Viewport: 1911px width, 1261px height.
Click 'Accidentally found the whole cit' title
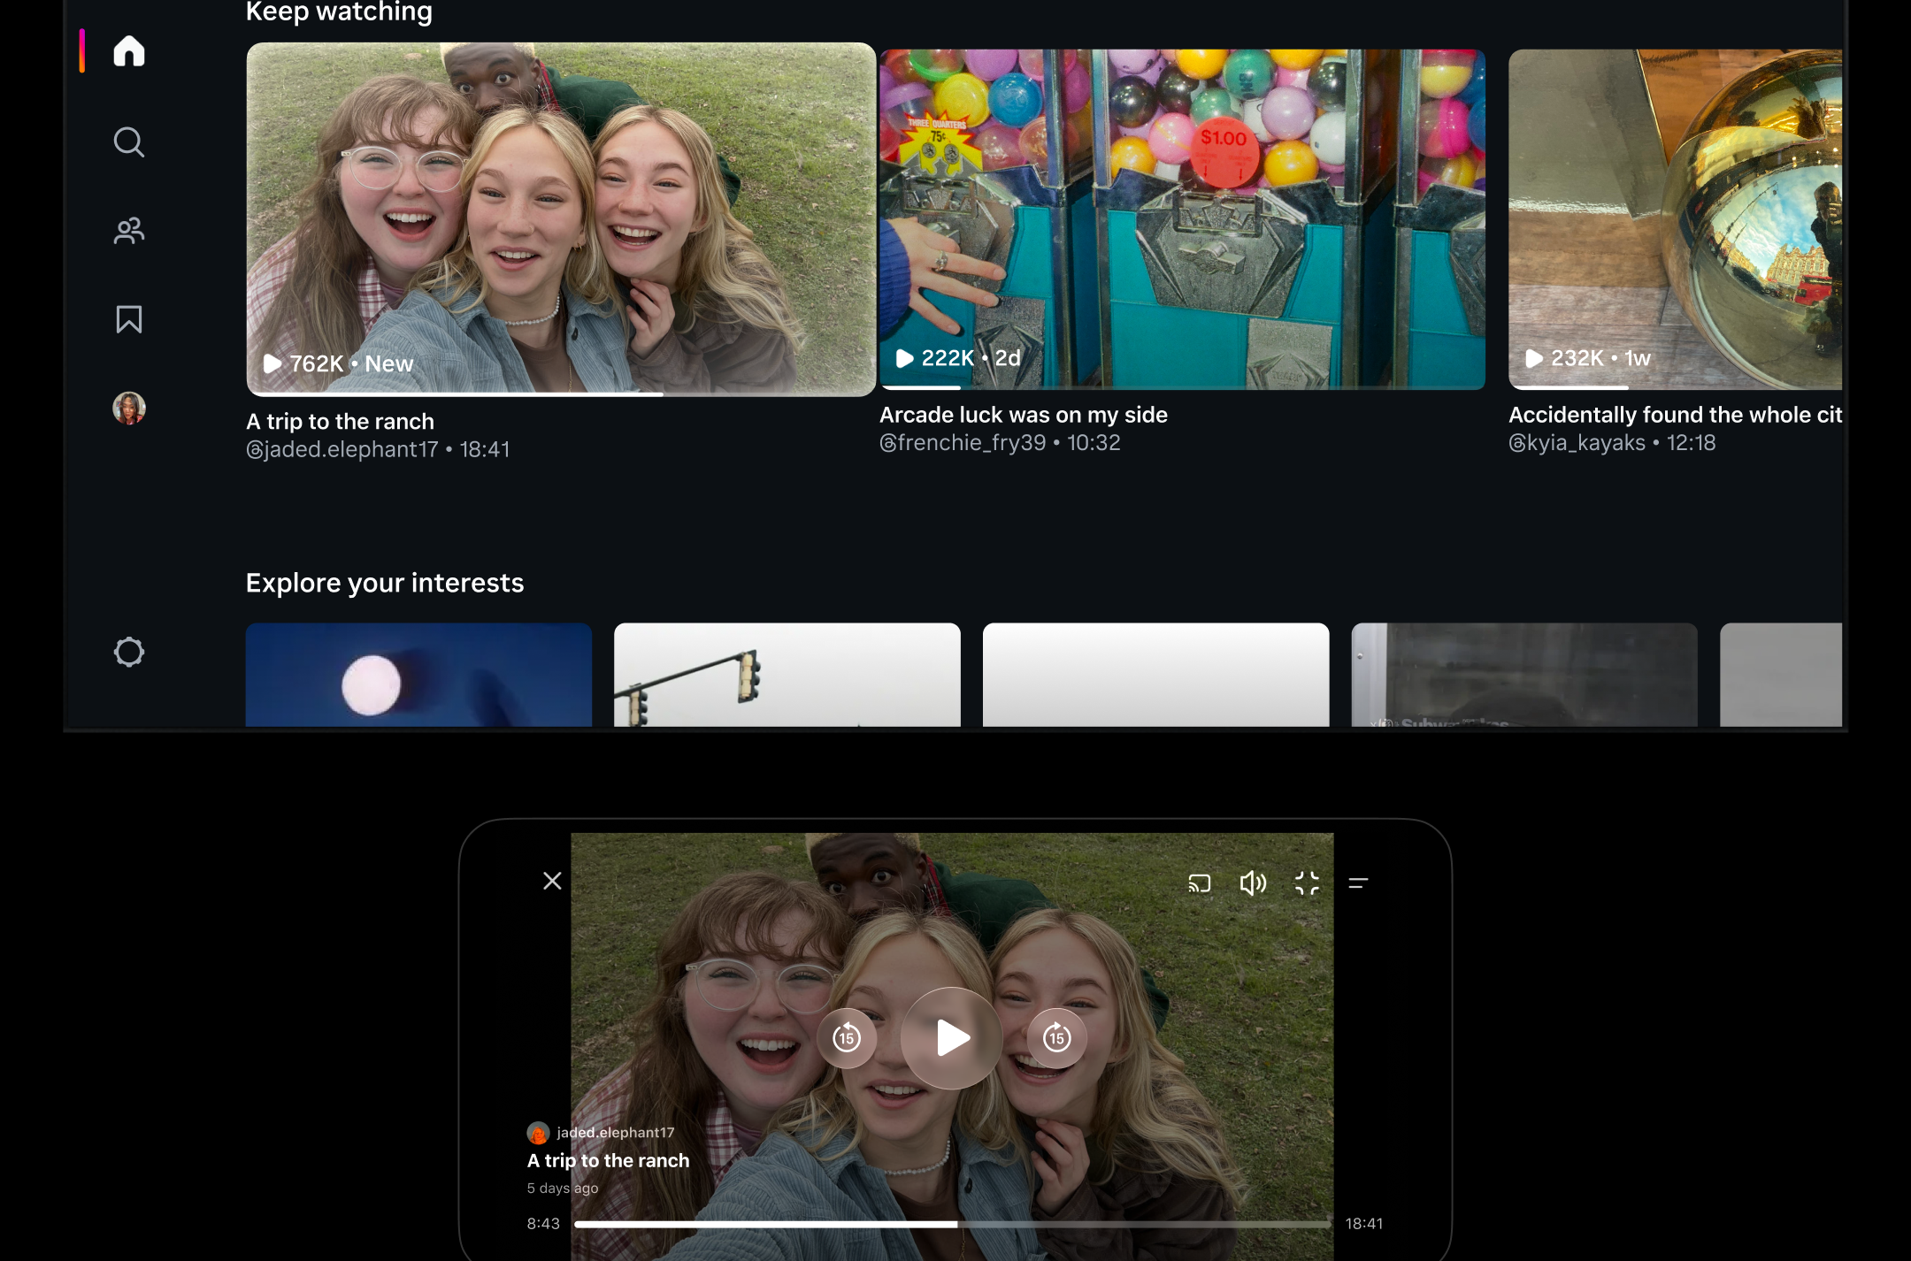(1675, 415)
